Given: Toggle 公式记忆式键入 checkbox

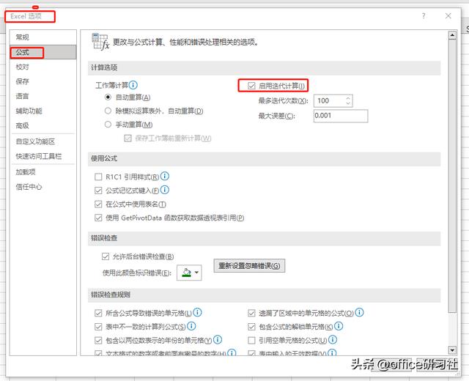Looking at the screenshot, I should point(98,190).
